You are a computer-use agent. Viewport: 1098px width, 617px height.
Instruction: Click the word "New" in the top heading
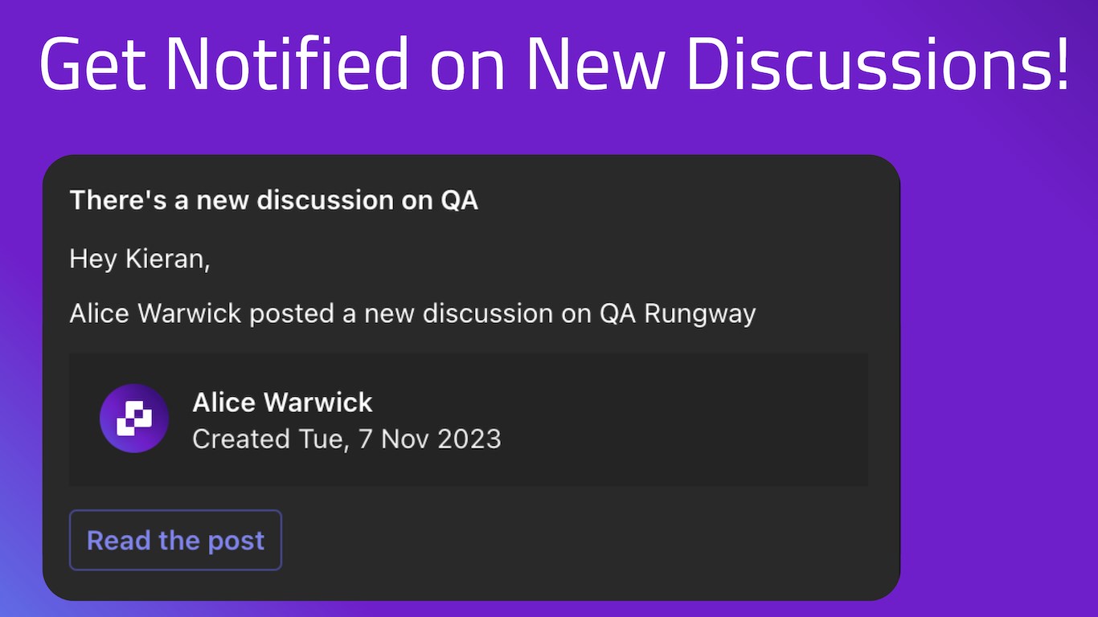click(596, 63)
